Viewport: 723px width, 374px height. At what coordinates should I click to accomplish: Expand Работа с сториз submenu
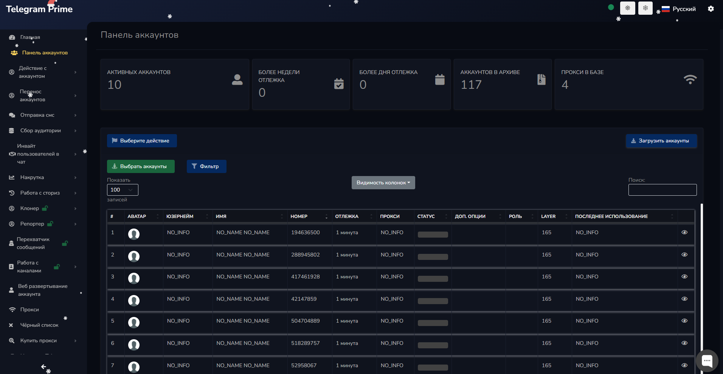coord(43,193)
